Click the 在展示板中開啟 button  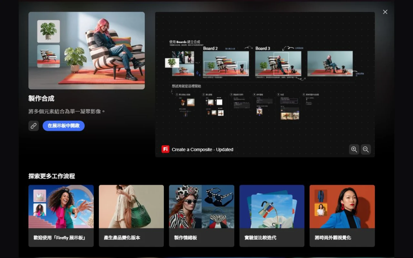click(64, 126)
